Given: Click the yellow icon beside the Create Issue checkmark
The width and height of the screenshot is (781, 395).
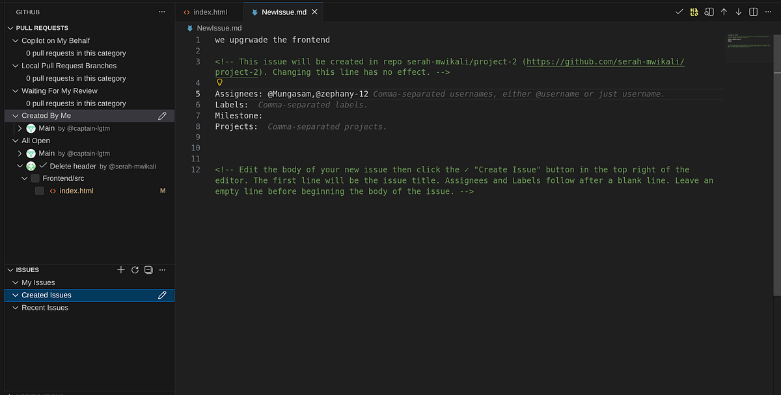Looking at the screenshot, I should 694,12.
